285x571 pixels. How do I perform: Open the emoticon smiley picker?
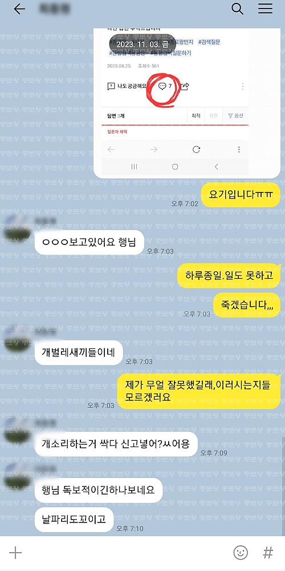click(241, 552)
